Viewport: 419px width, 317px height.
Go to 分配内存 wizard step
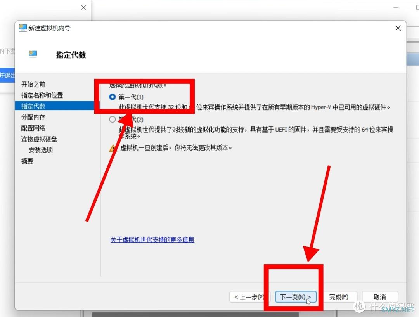pyautogui.click(x=33, y=117)
